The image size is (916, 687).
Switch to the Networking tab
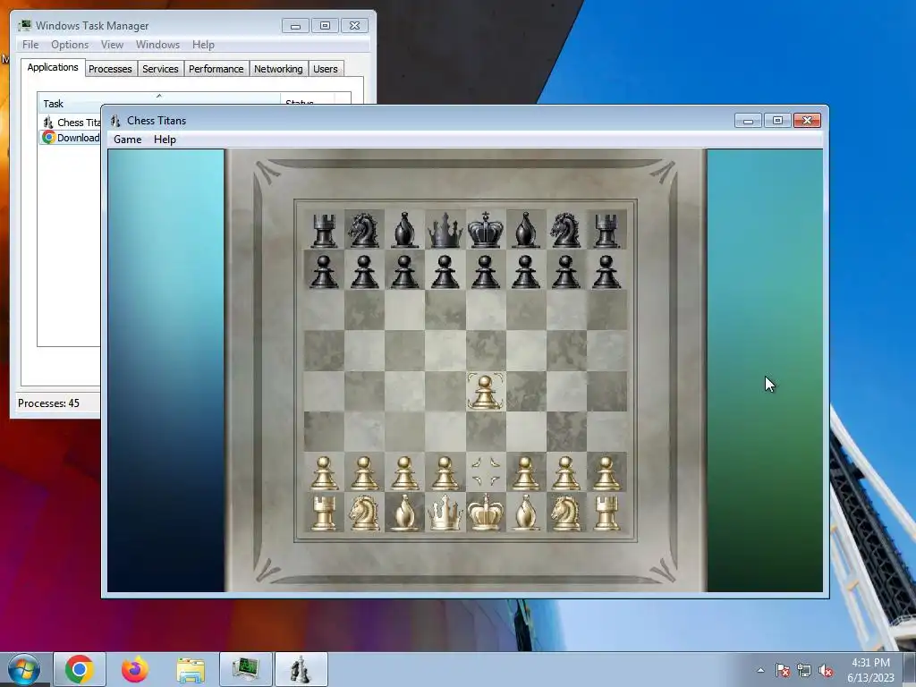point(278,69)
